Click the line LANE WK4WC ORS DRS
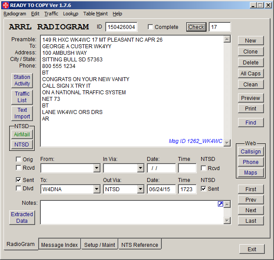The height and width of the screenshot is (260, 274). point(72,112)
